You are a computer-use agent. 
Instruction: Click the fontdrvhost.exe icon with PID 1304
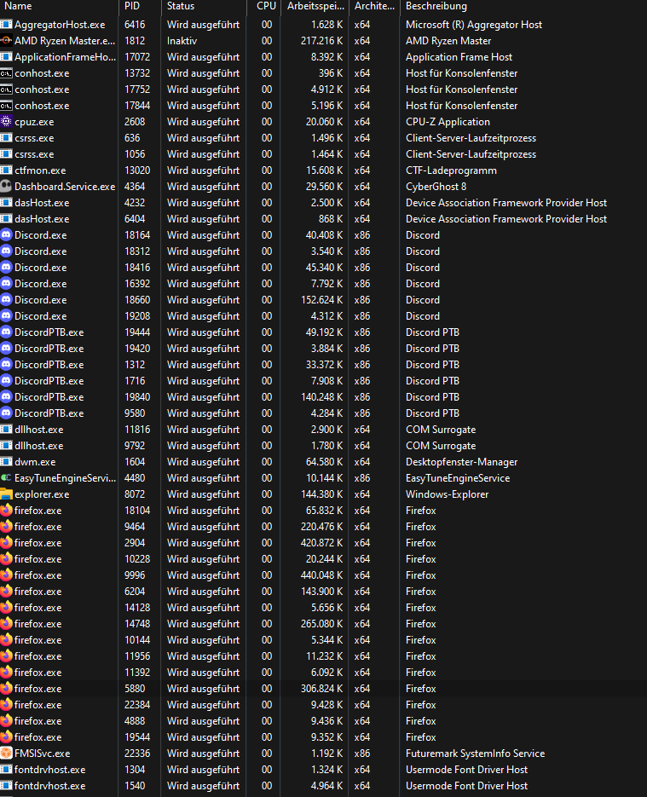click(x=6, y=770)
